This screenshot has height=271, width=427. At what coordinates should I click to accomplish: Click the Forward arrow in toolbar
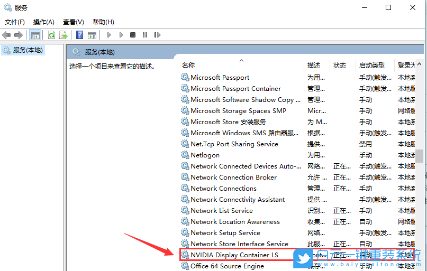pyautogui.click(x=19, y=35)
